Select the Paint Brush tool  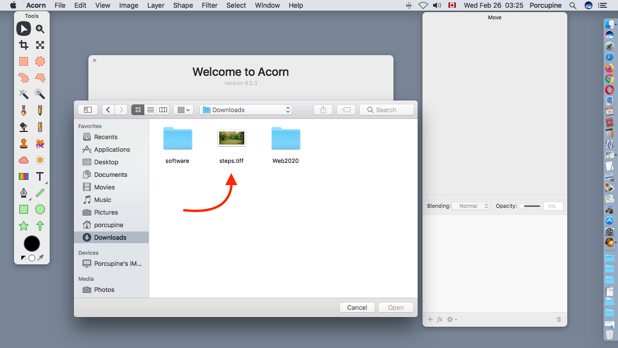point(24,111)
